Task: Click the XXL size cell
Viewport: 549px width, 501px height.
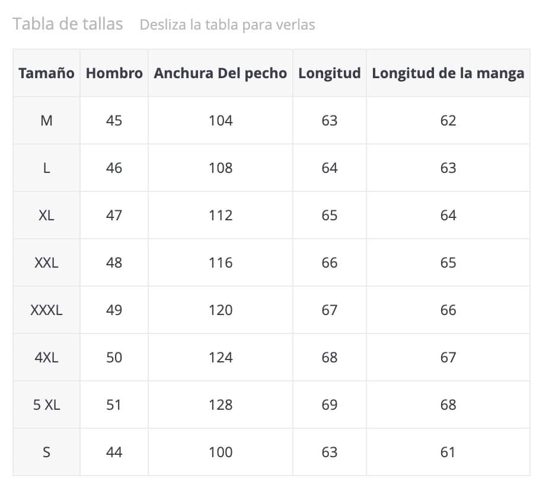Action: pyautogui.click(x=46, y=263)
